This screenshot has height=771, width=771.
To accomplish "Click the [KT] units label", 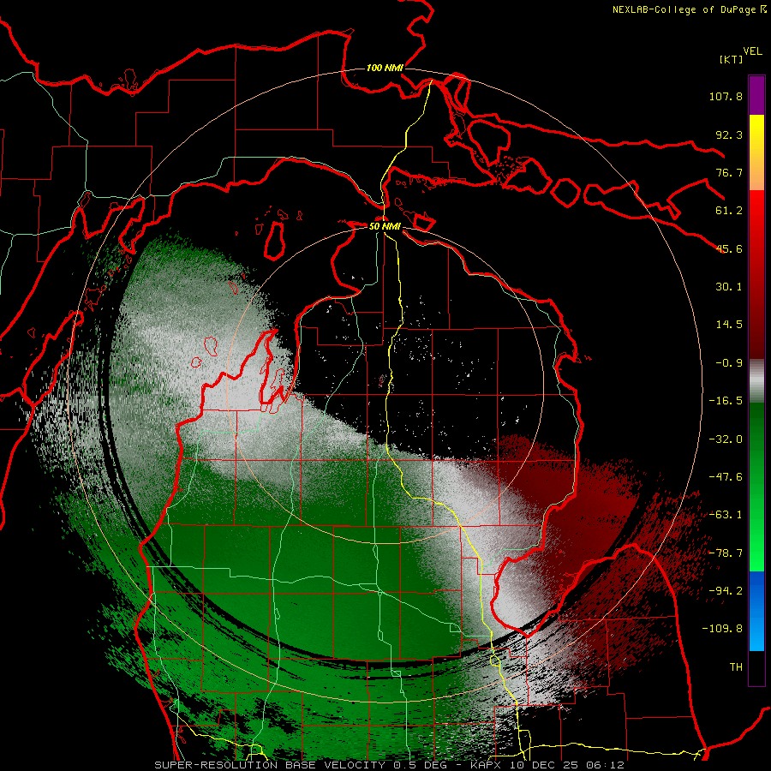I will click(x=732, y=59).
